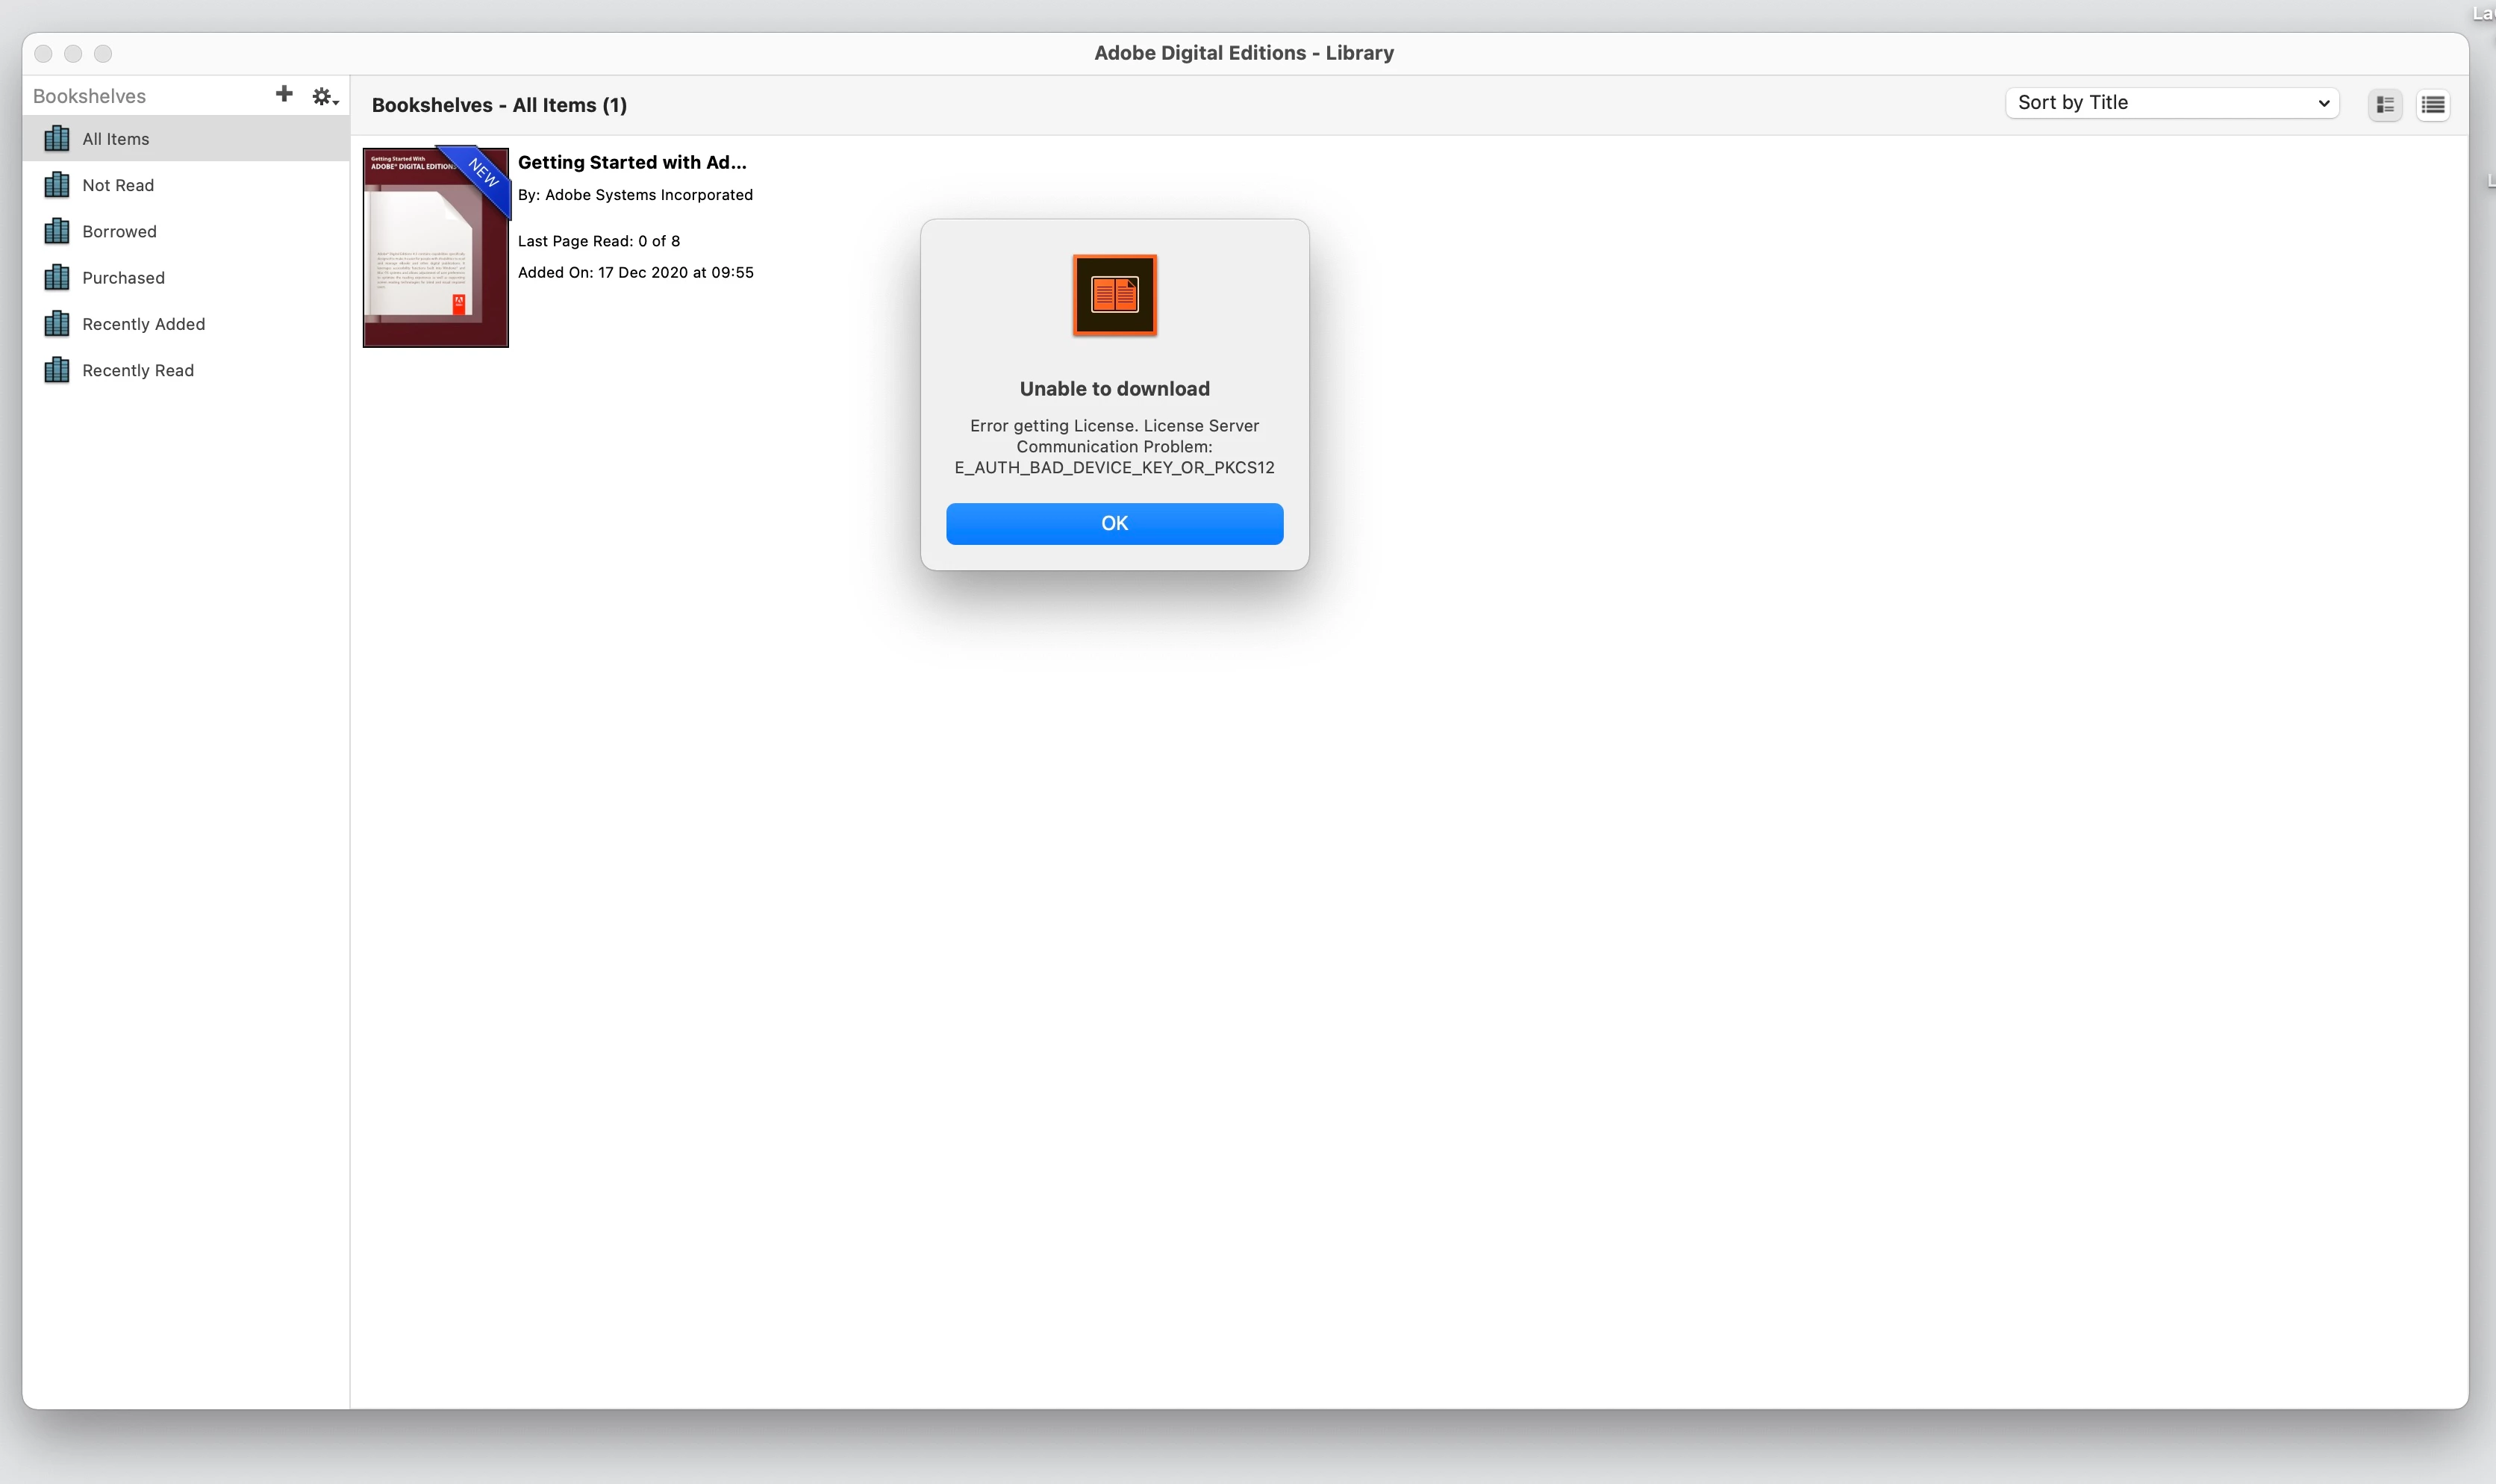
Task: Open the Sort by Title dropdown
Action: click(x=2171, y=102)
